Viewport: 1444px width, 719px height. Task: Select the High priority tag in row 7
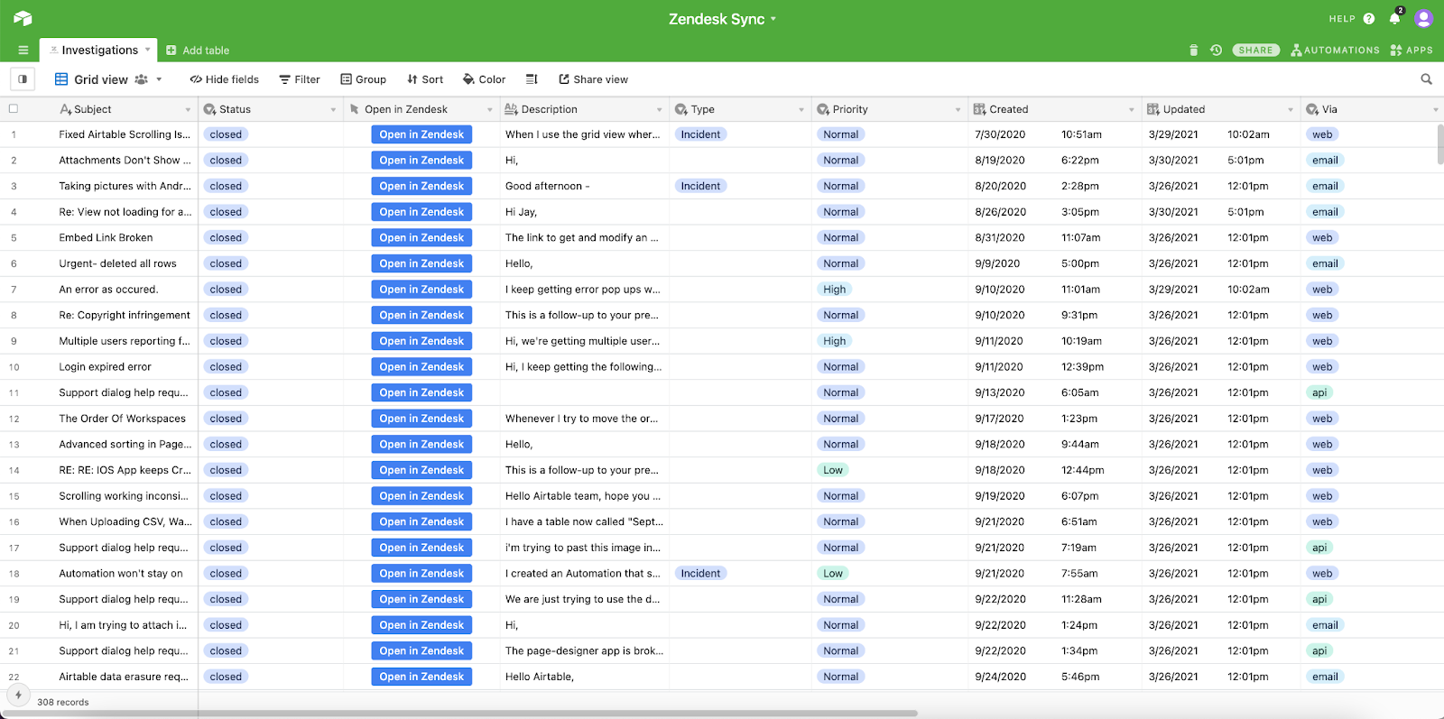coord(835,290)
